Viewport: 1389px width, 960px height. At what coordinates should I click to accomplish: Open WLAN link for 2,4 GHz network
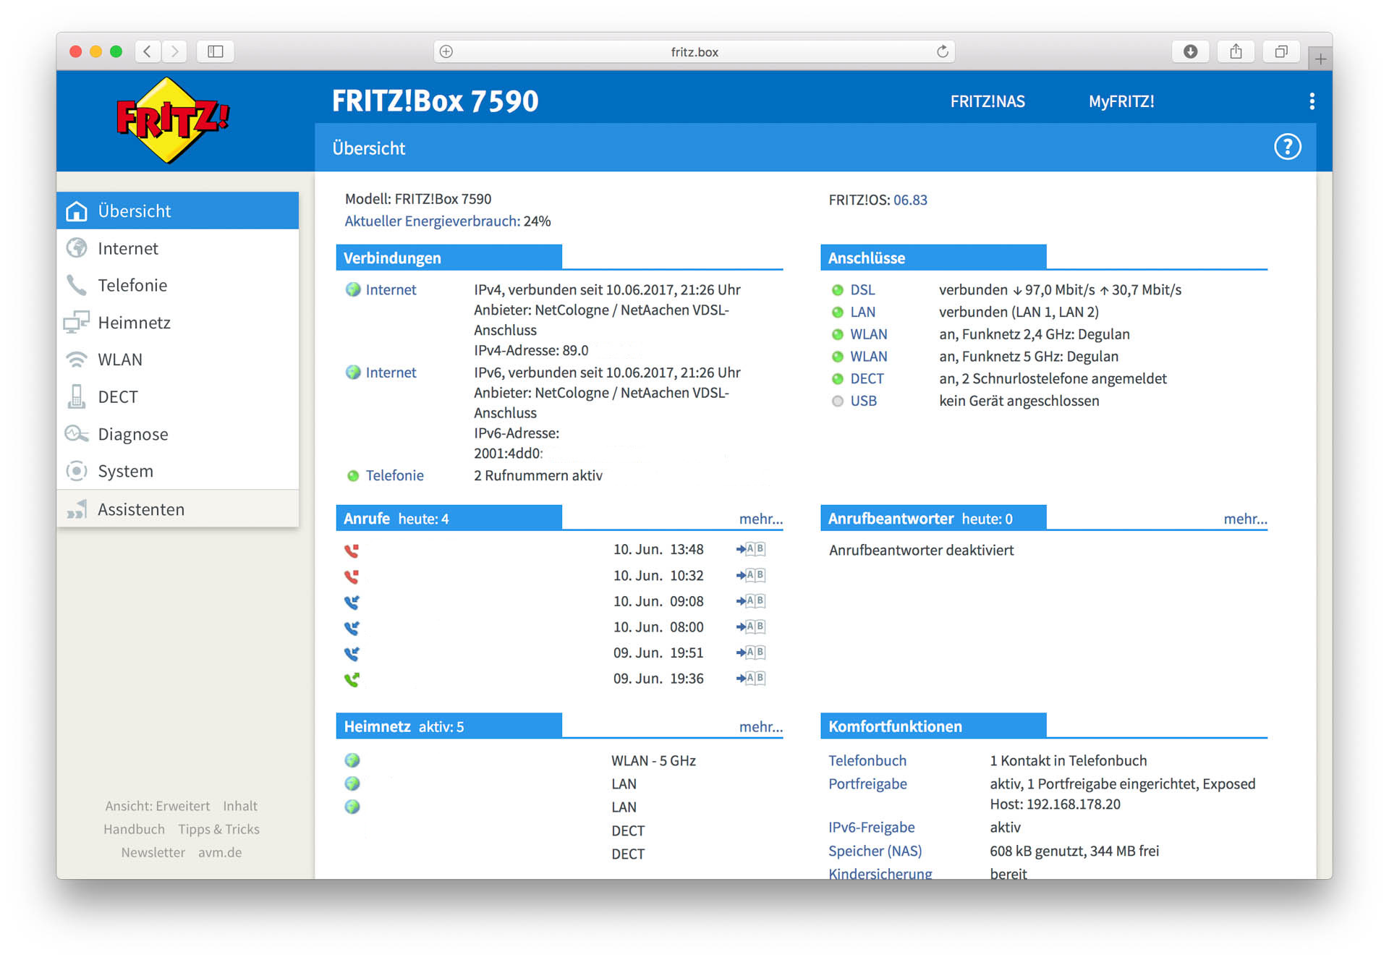pos(868,334)
